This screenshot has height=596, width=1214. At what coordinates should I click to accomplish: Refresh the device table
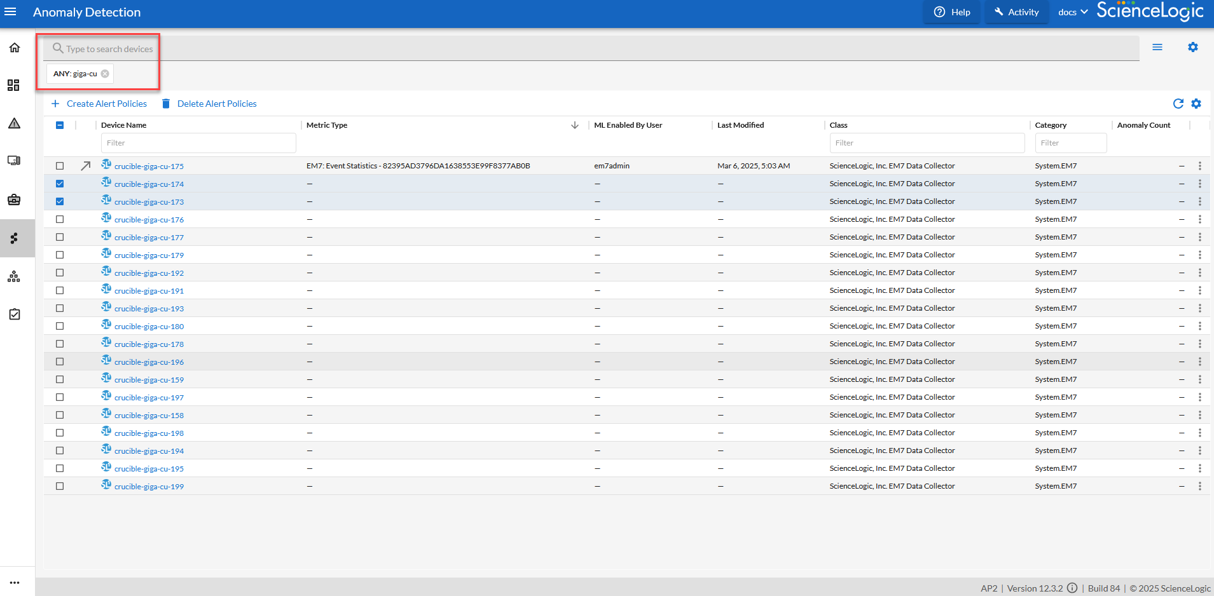1178,104
